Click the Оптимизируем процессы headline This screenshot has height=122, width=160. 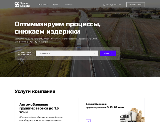tap(58, 28)
